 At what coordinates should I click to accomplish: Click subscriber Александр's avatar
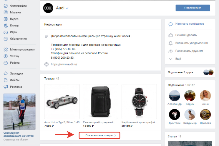coord(175,96)
